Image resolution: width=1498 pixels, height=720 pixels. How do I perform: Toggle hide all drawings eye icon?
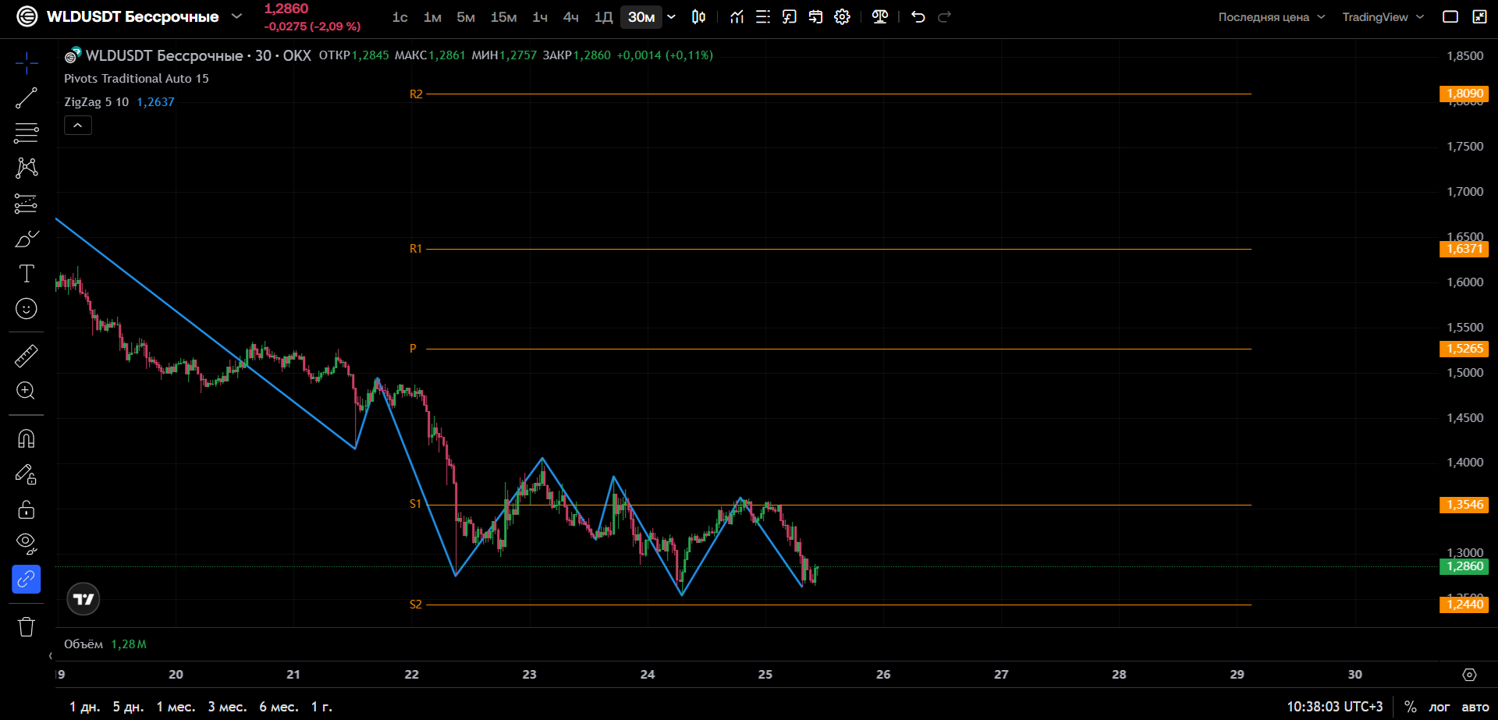pyautogui.click(x=27, y=543)
